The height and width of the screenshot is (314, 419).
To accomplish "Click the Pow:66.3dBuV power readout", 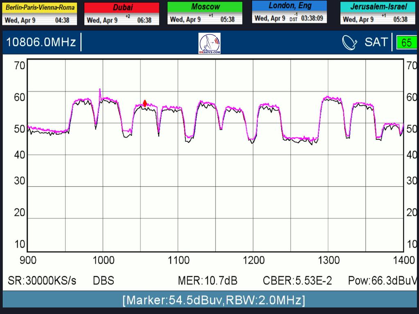I will click(382, 281).
